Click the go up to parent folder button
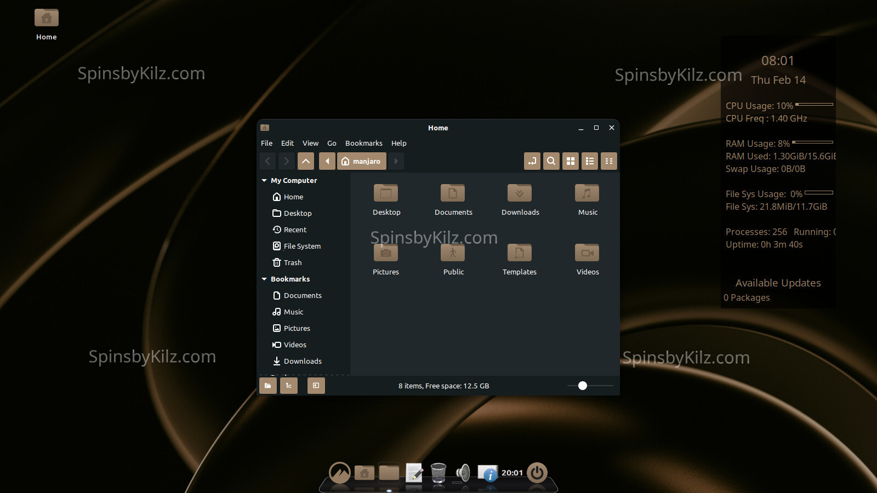The width and height of the screenshot is (877, 493). click(306, 161)
